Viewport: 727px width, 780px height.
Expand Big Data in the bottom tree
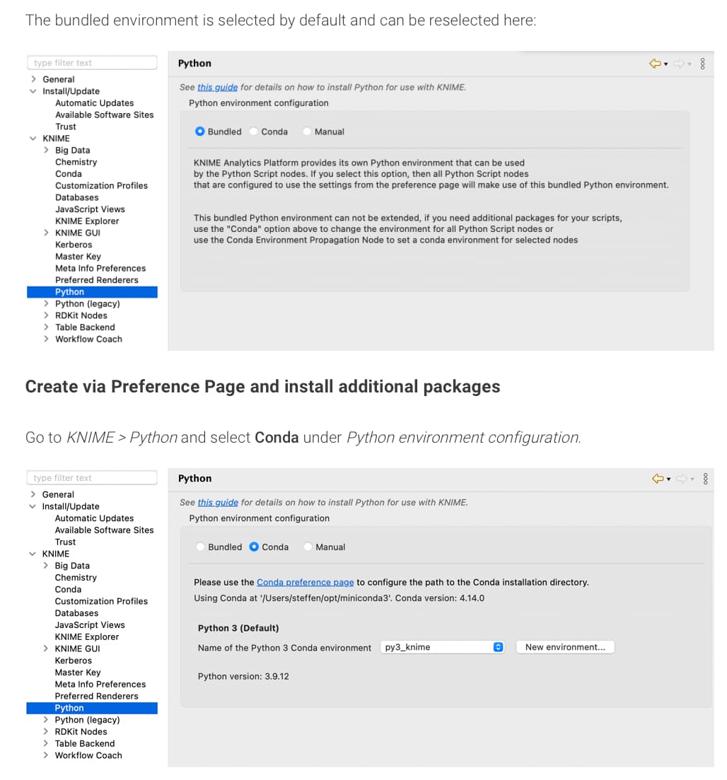point(45,566)
